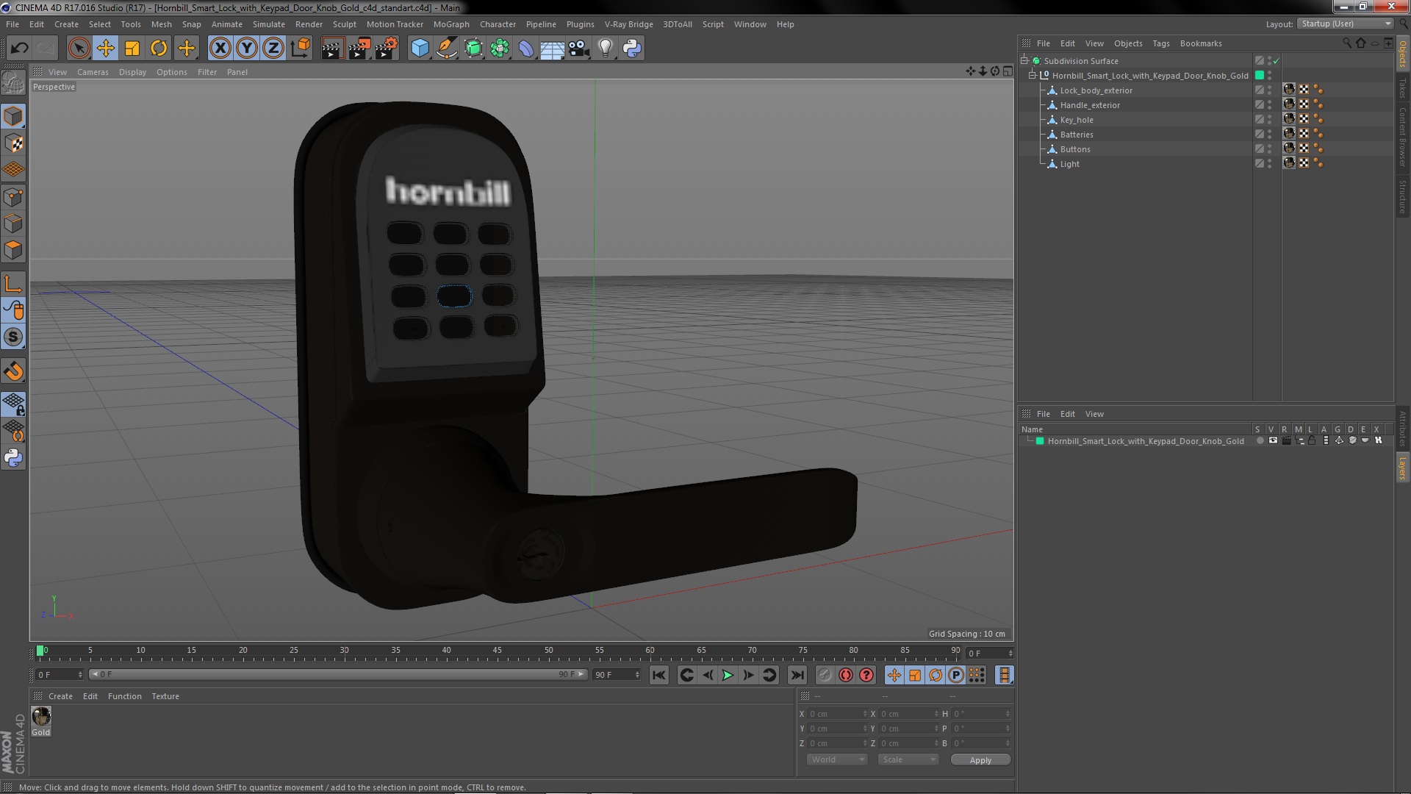The image size is (1411, 794).
Task: Open the Simulate menu
Action: (268, 24)
